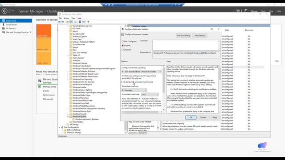Screen dimensions: 285x160
Task: Click the orange QUICK START tile
Action: pos(44,31)
